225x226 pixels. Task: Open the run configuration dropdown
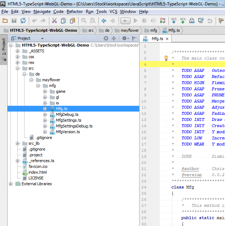pyautogui.click(x=125, y=21)
